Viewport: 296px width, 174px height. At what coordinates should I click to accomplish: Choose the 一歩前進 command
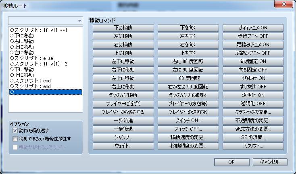(123, 121)
